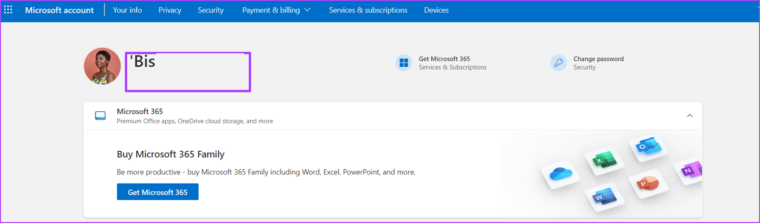Go to the Privacy tab

coord(170,10)
